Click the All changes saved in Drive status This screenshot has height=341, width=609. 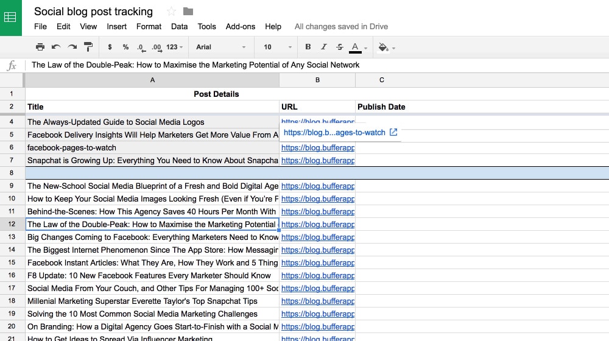click(341, 26)
